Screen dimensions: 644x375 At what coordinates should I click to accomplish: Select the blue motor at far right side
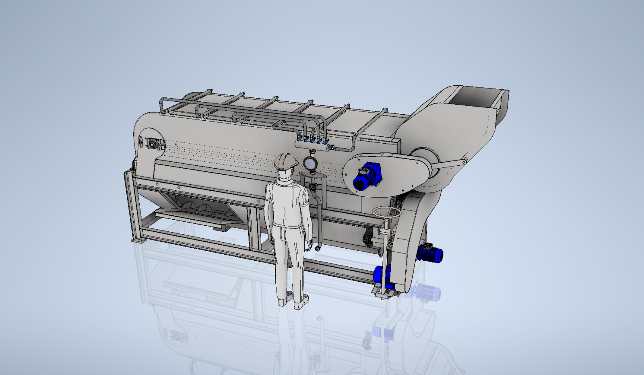430,253
